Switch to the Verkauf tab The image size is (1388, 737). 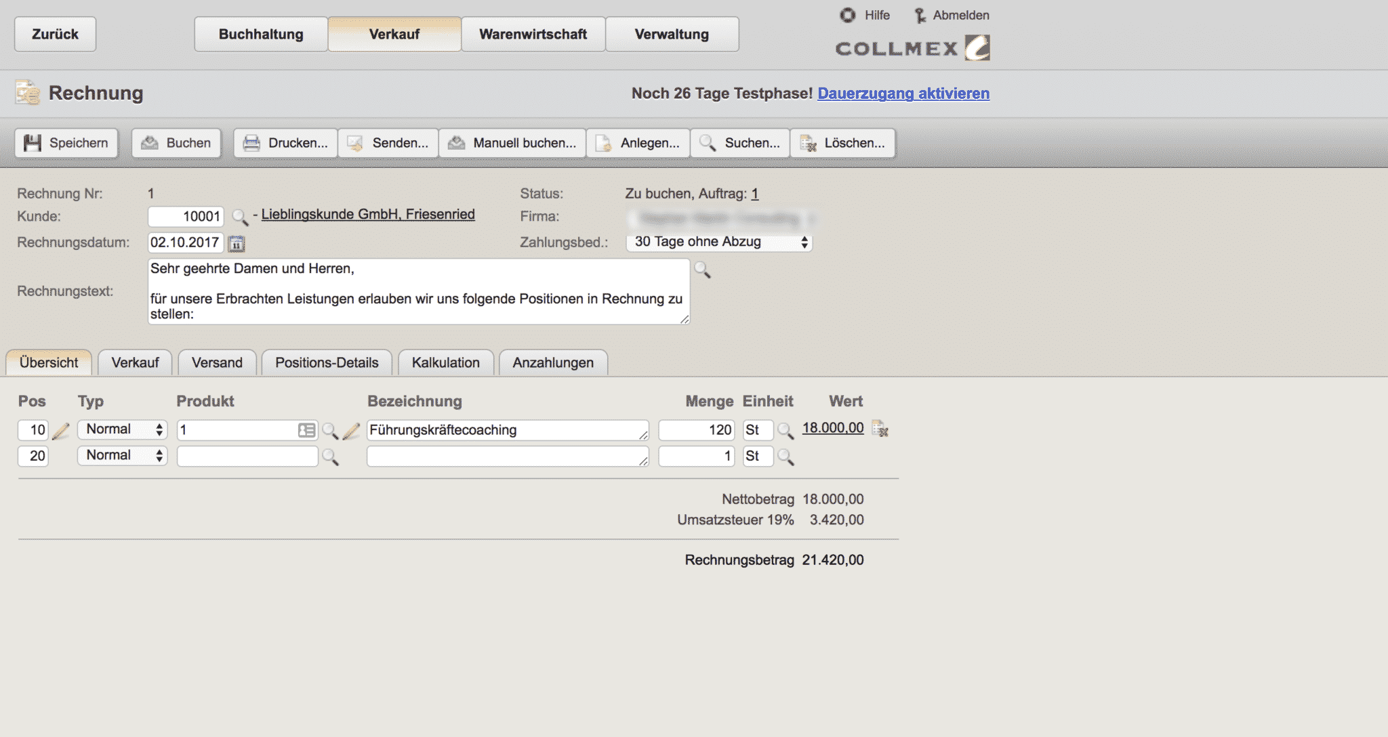[x=135, y=362]
